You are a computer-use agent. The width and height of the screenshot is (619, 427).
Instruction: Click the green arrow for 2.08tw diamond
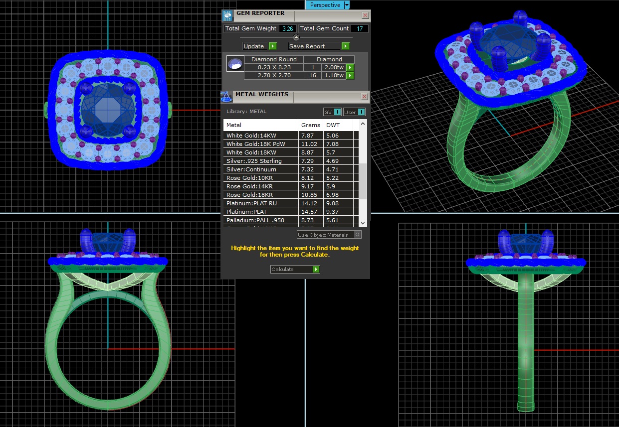coord(350,67)
